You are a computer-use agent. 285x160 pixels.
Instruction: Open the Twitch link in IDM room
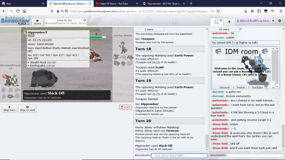241,87
